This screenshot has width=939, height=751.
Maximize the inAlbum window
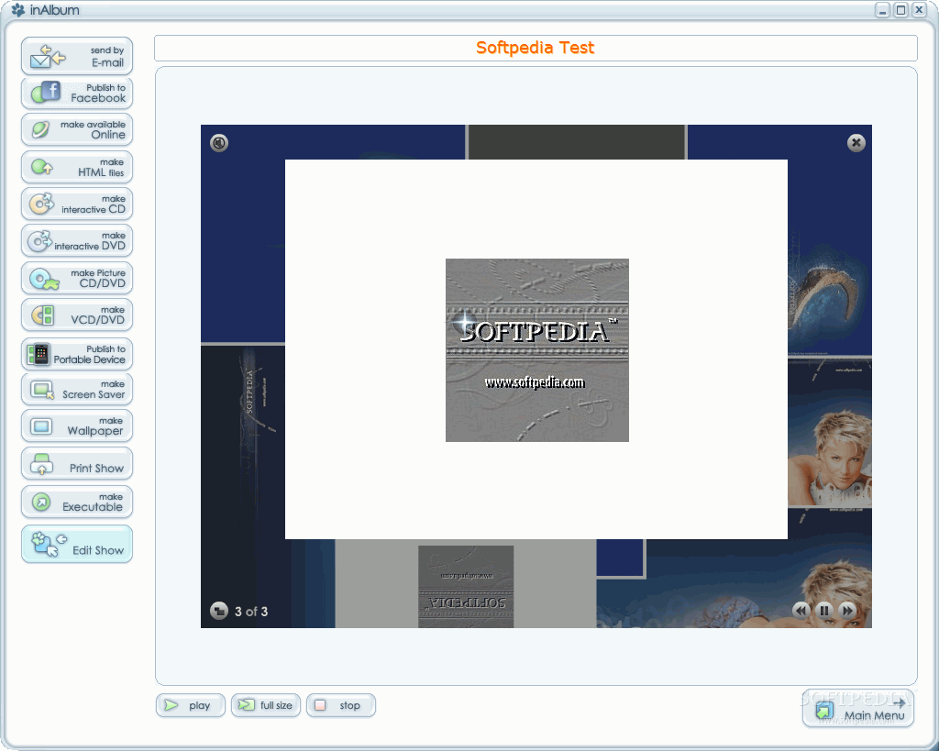(900, 9)
